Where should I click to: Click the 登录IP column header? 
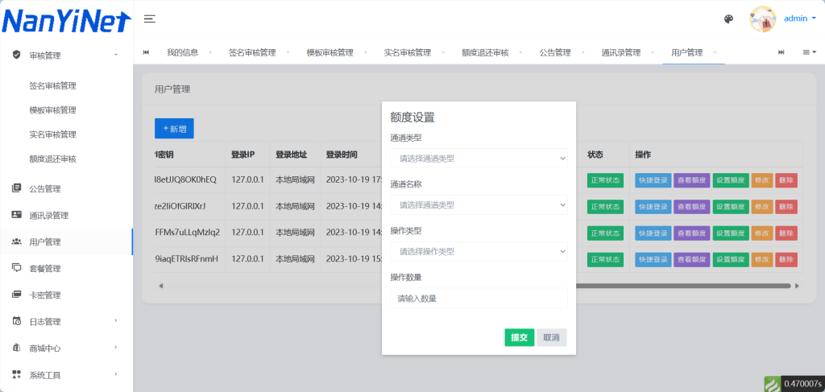click(243, 155)
